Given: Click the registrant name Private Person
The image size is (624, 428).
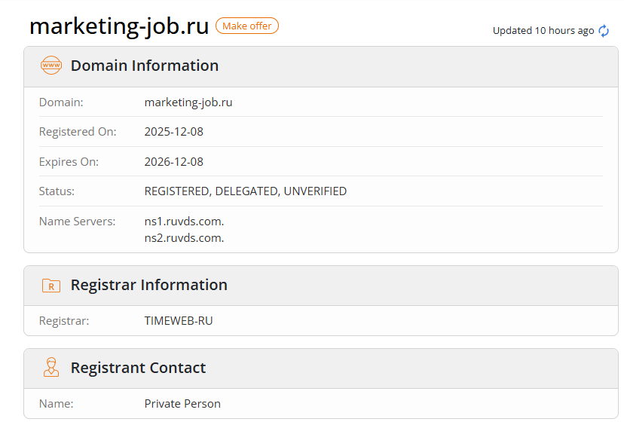Looking at the screenshot, I should point(182,404).
